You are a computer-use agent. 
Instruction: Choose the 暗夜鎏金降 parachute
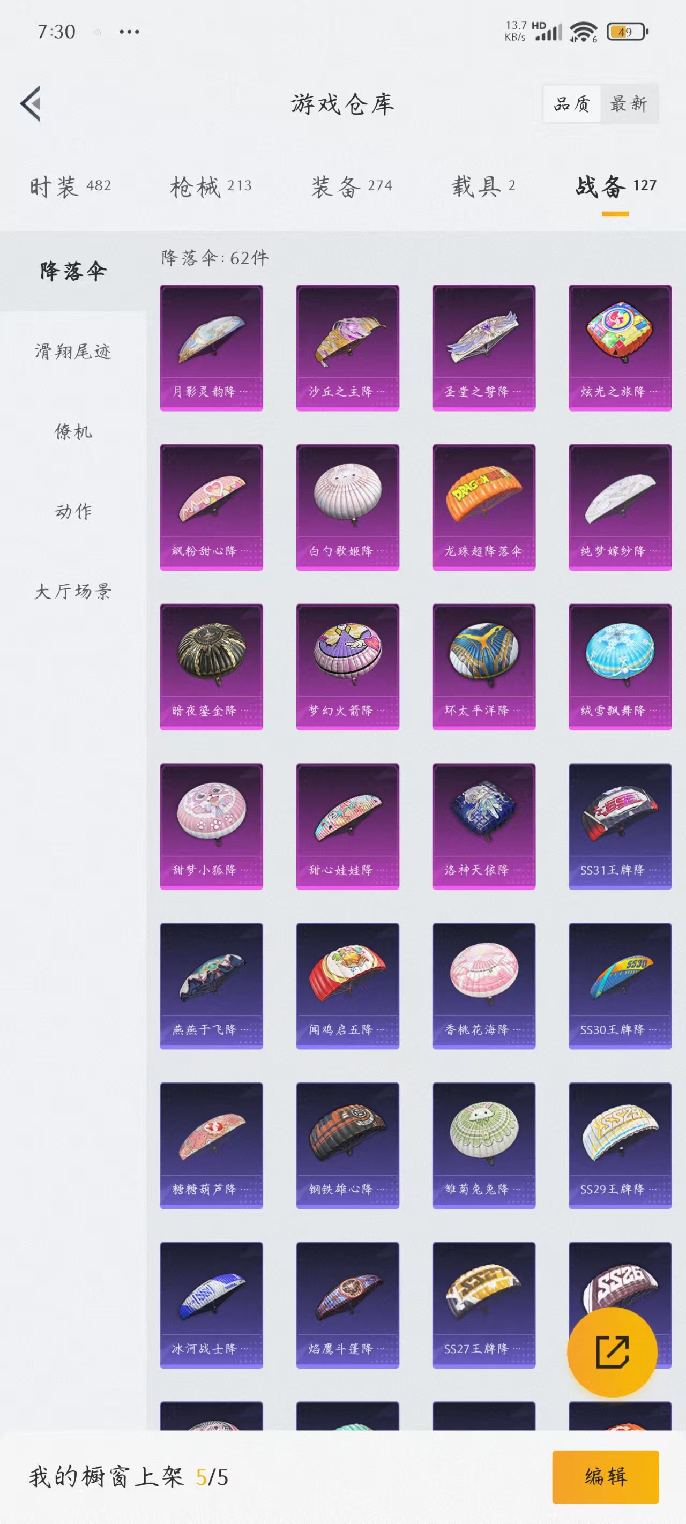coord(211,667)
